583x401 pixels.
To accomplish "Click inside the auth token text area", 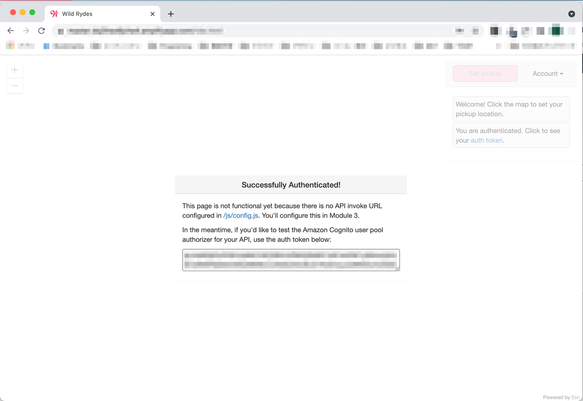I will 291,260.
